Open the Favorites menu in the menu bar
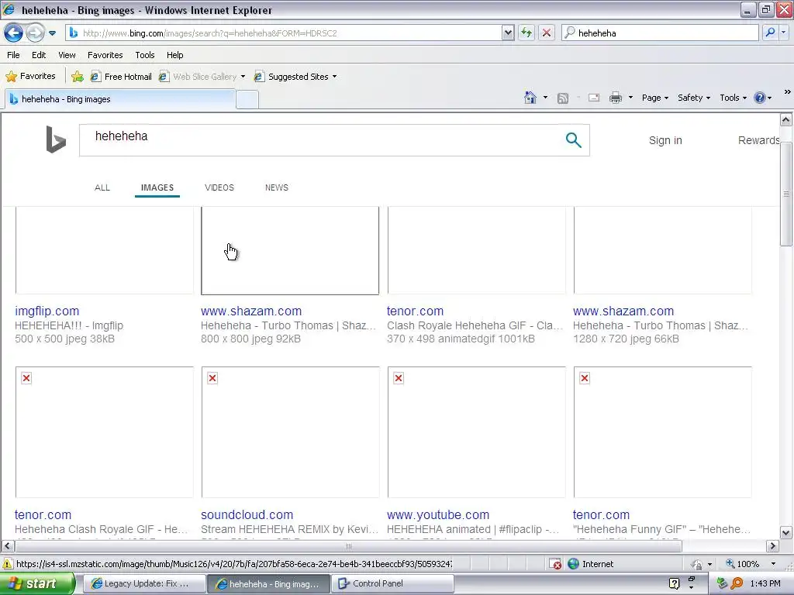The width and height of the screenshot is (794, 595). pos(105,55)
